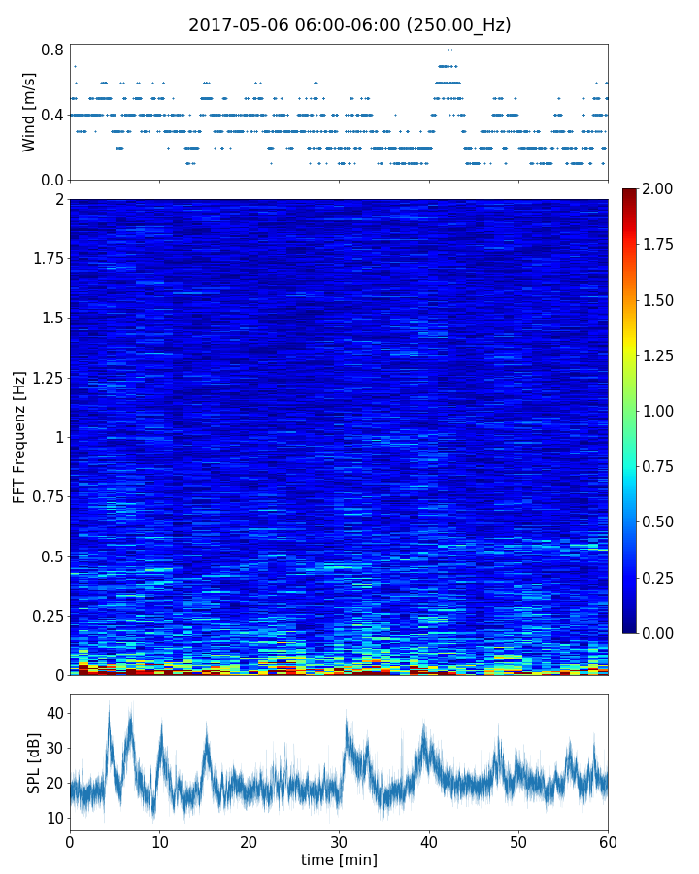Image resolution: width=699 pixels, height=874 pixels.
Task: Click the 1.5 tick on FFT frequency axis
Action: [52, 319]
